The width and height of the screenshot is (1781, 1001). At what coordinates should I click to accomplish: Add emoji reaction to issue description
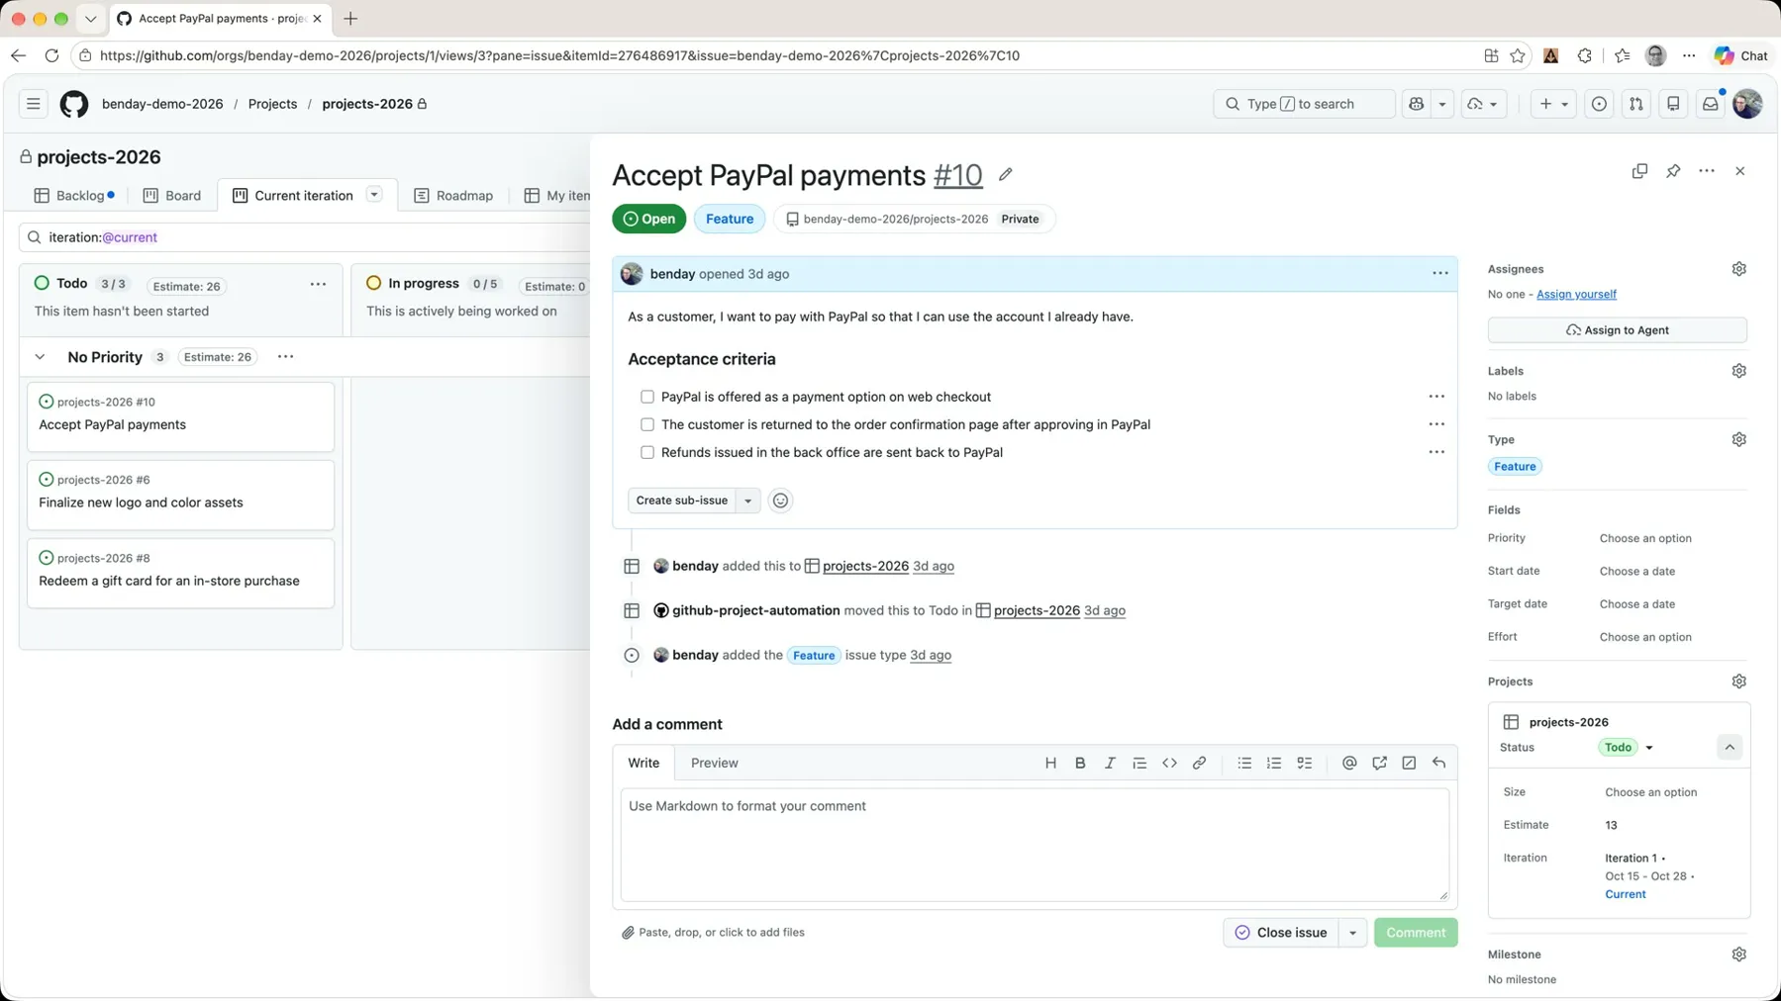[780, 500]
